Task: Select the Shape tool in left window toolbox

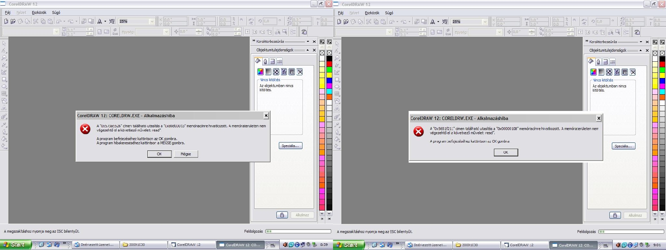Action: 4,51
